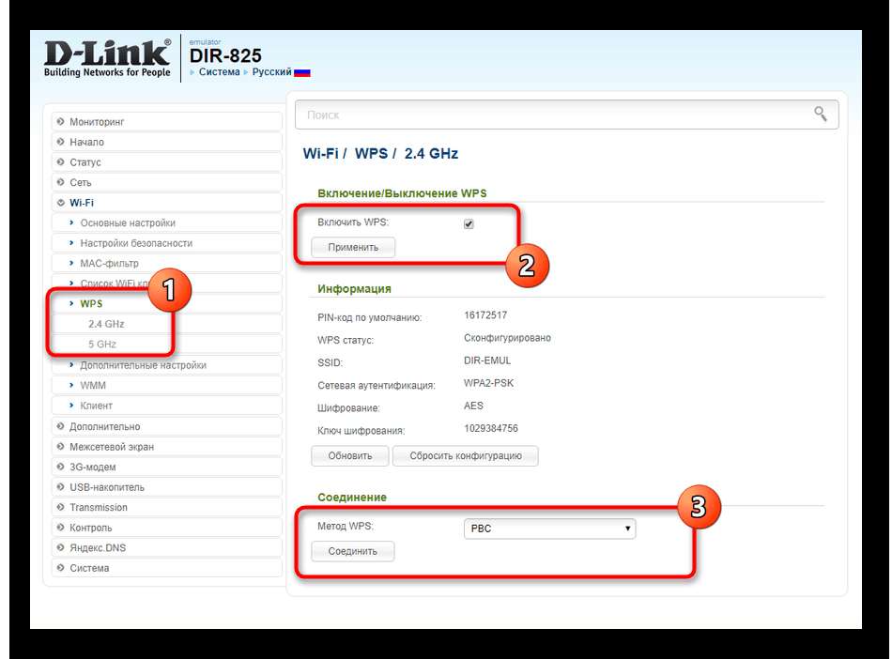The width and height of the screenshot is (892, 659).
Task: Click the Обновить button
Action: (350, 455)
